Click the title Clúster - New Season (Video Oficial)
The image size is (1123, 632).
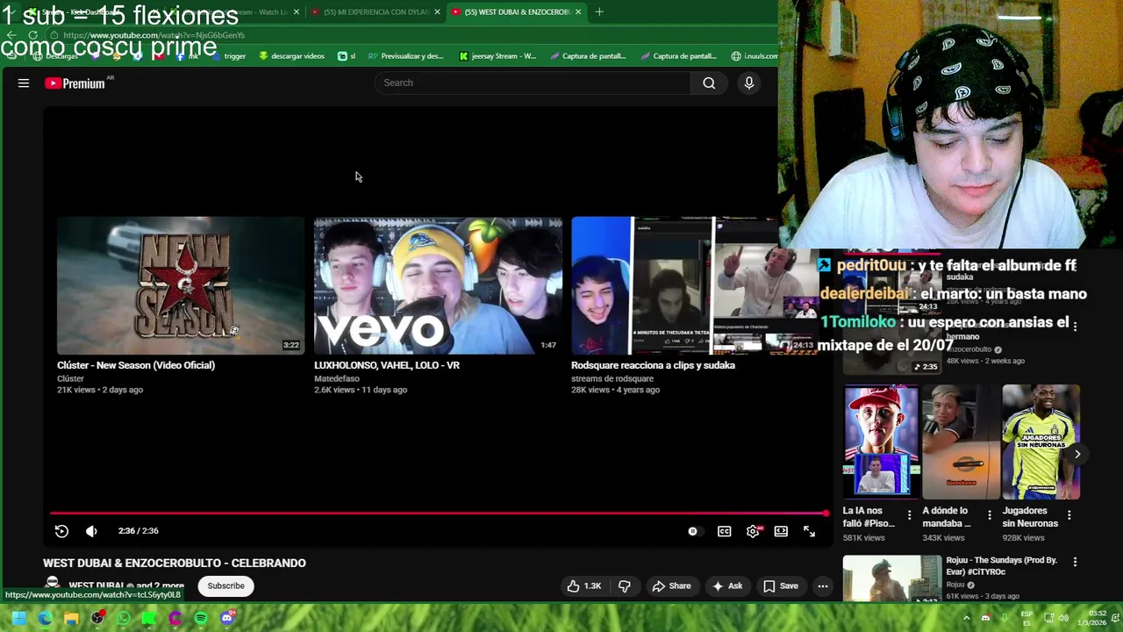tap(136, 365)
